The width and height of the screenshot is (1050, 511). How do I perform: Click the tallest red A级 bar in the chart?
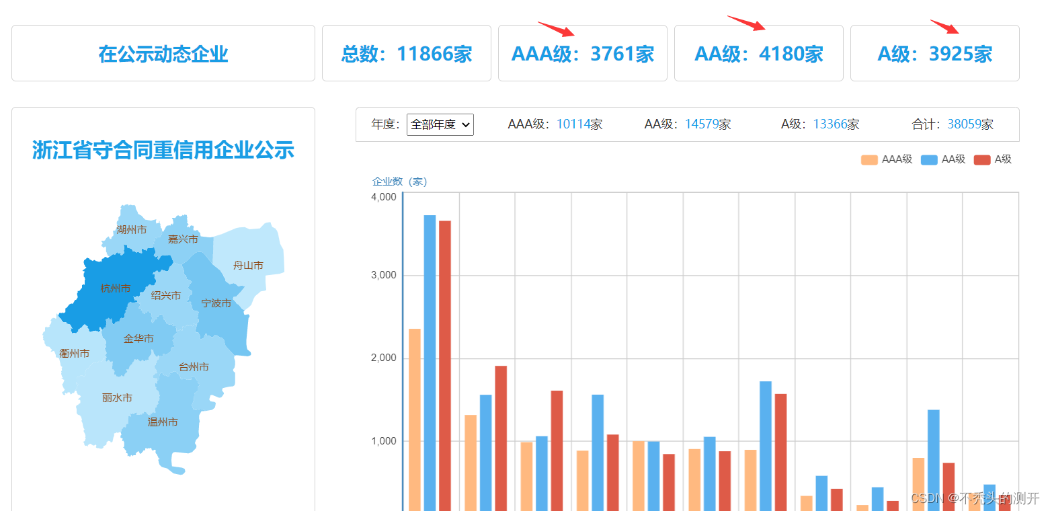445,366
